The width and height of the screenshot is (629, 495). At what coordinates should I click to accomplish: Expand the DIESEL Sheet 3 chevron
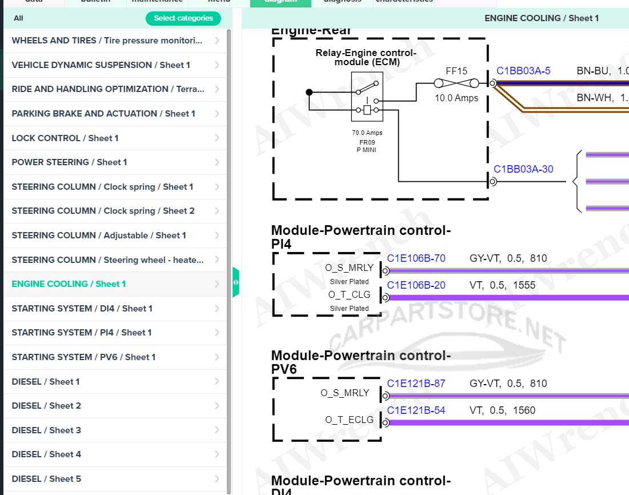(217, 430)
